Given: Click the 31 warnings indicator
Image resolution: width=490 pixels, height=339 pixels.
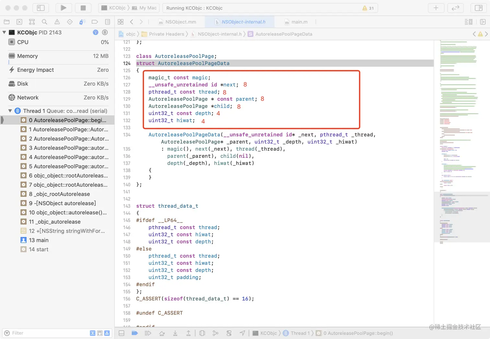Looking at the screenshot, I should (x=368, y=8).
